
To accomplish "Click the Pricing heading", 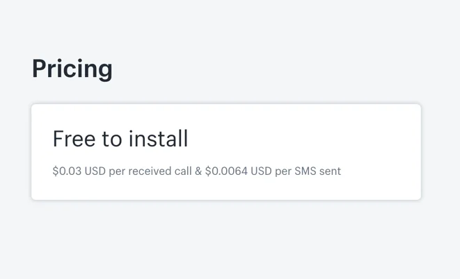I will coord(72,69).
